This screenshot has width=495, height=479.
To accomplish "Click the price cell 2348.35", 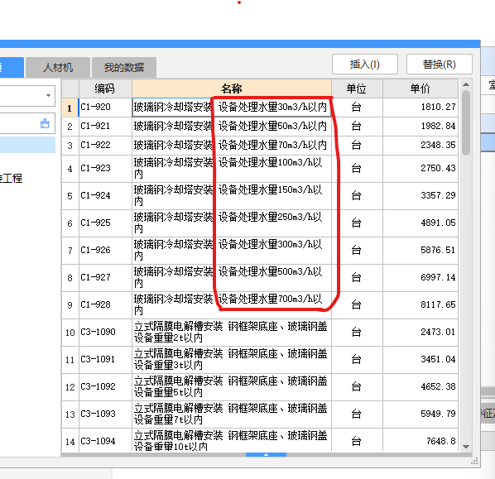I will [x=421, y=146].
